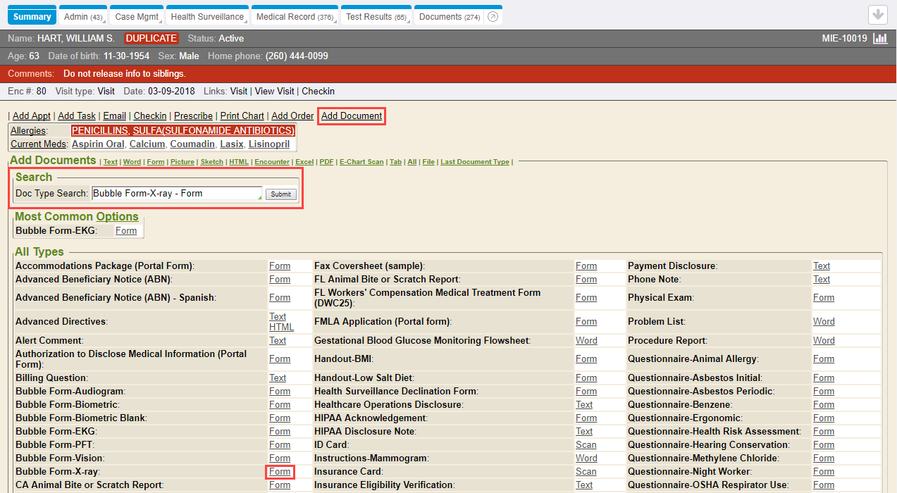
Task: Click inside the Doc Type Search field
Action: pos(176,194)
